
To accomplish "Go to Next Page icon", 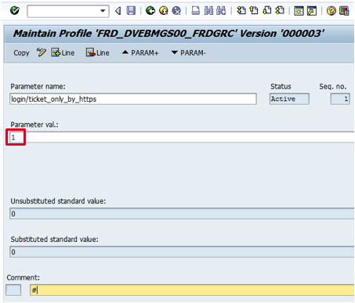I will pyautogui.click(x=267, y=11).
